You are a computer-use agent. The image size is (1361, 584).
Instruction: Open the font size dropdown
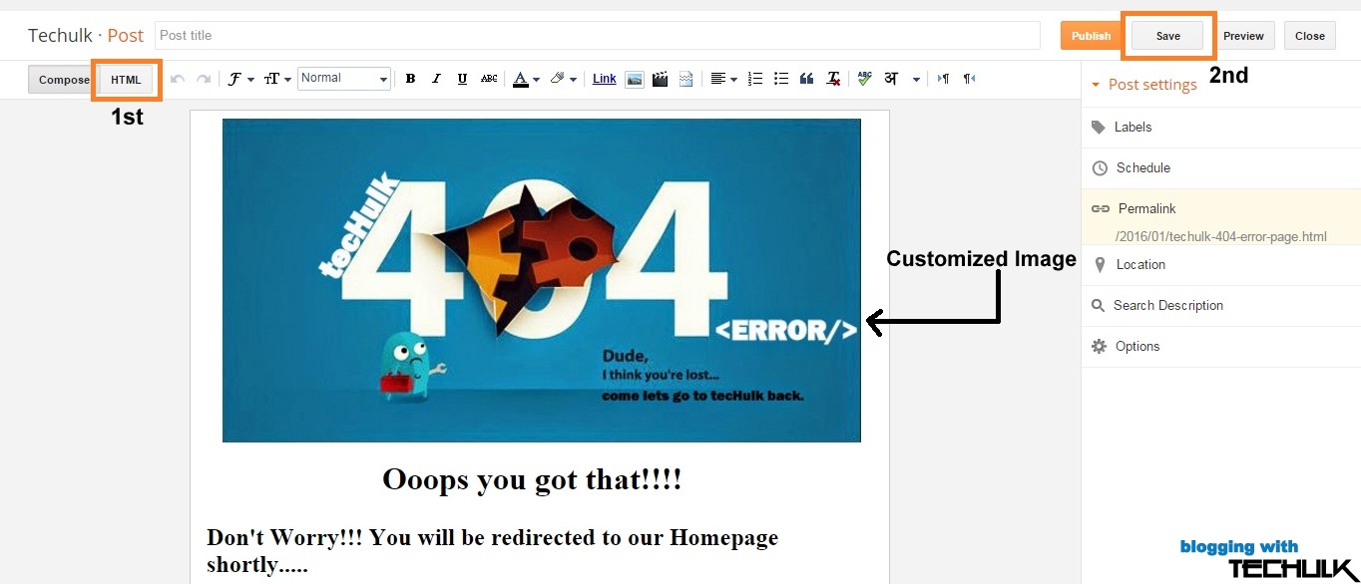click(277, 79)
